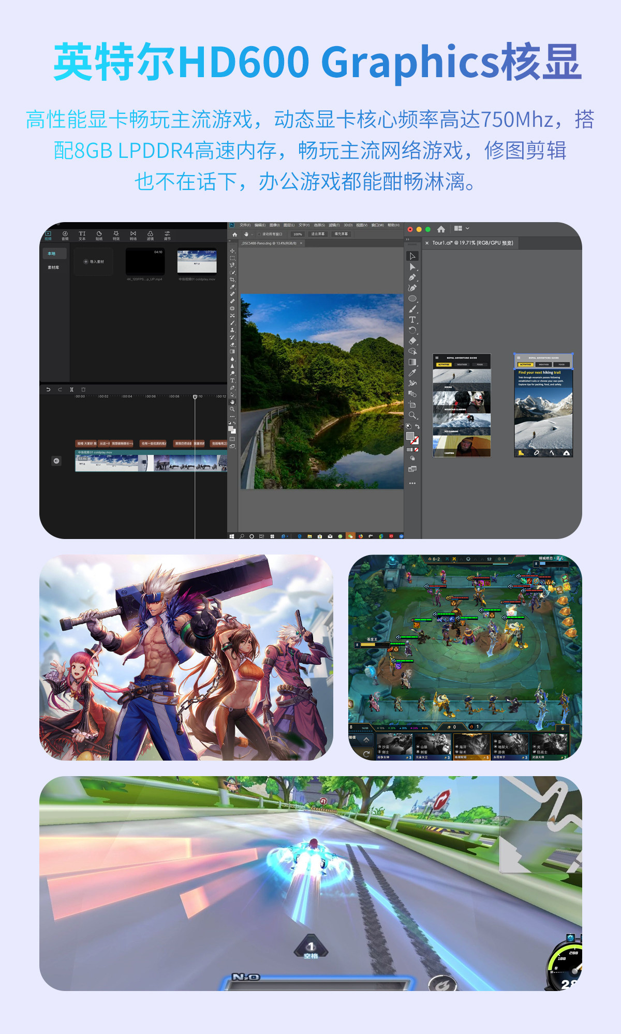Screen dimensions: 621x1034
Task: Open Task View on Windows taskbar
Action: coord(262,536)
